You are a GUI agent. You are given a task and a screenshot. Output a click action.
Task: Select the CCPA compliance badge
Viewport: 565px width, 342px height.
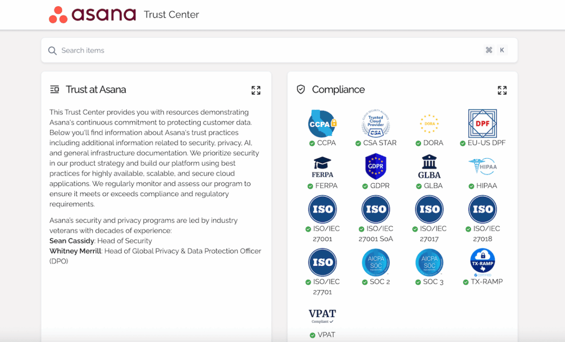click(x=322, y=124)
